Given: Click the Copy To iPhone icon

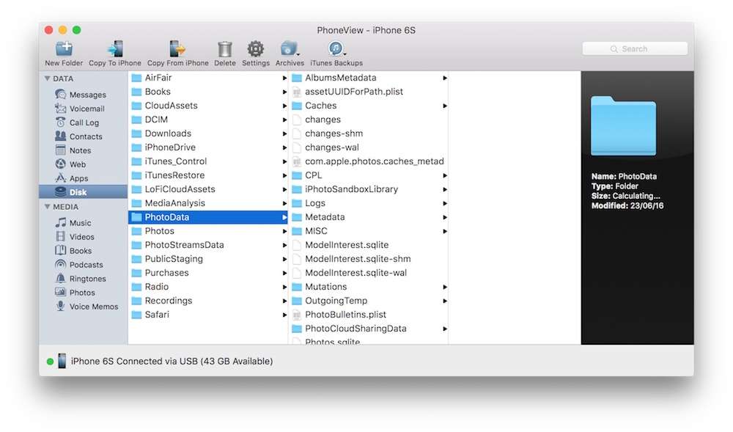Looking at the screenshot, I should tap(115, 48).
